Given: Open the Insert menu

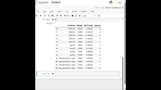Looking at the screenshot, I should coord(59,11).
